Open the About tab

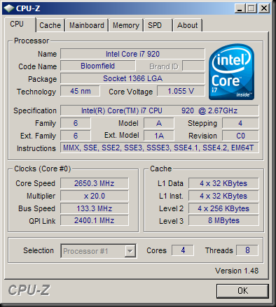[187, 25]
